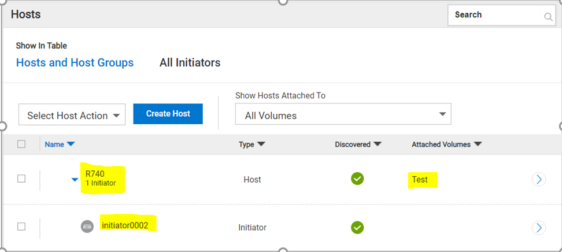
Task: Click the initiator0002 device icon
Action: point(87,227)
